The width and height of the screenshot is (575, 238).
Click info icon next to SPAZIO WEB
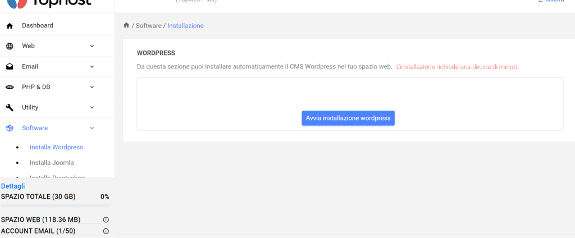click(106, 219)
